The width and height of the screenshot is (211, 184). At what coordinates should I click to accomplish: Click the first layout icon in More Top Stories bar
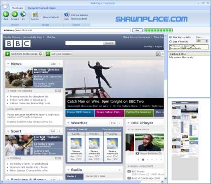pyautogui.click(x=56, y=91)
